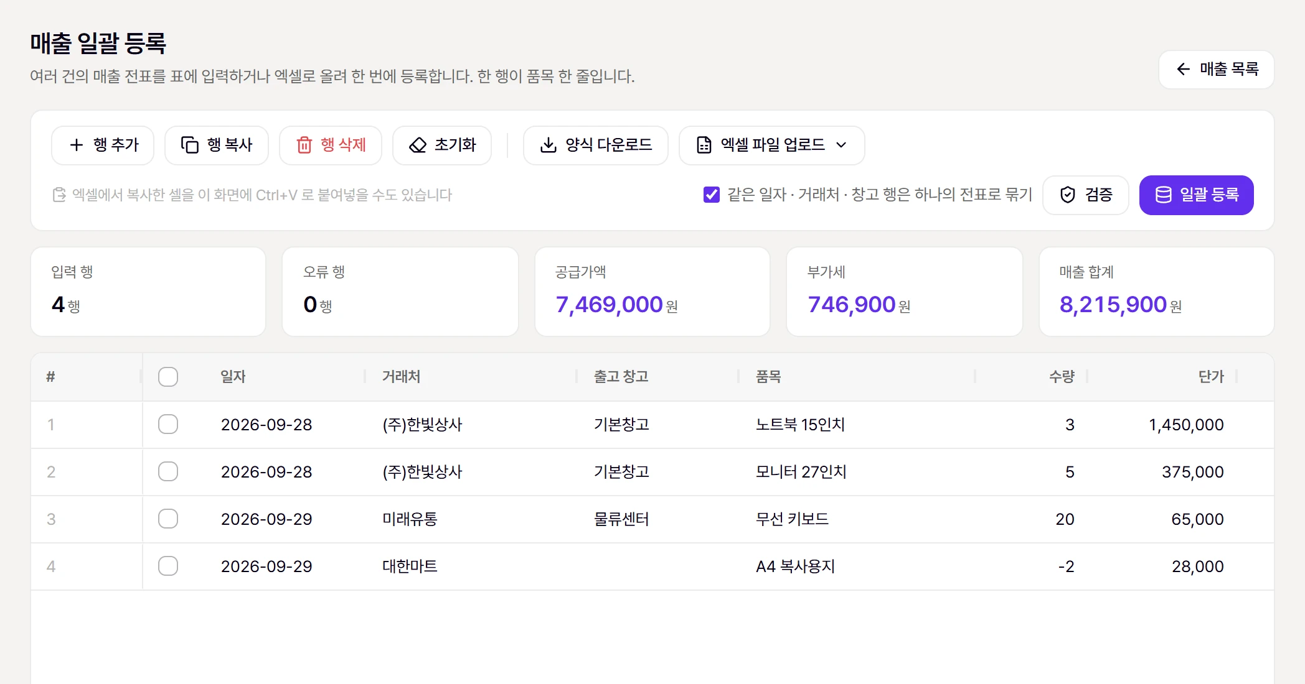Screen dimensions: 1305x684
Task: Click the 공급가액 total 7,469,000
Action: [609, 305]
